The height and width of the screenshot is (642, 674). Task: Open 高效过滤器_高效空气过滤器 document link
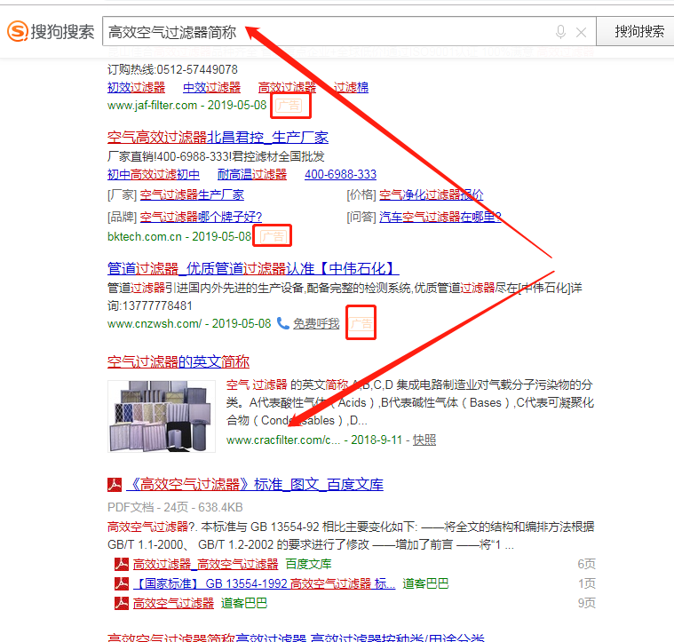(205, 564)
